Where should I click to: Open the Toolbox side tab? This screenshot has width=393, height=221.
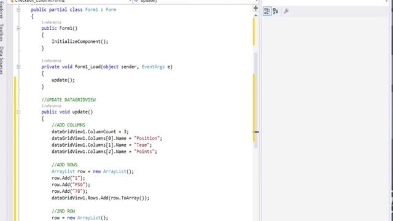tap(2, 33)
